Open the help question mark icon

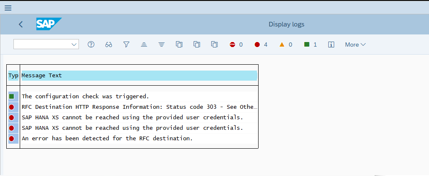(x=91, y=45)
